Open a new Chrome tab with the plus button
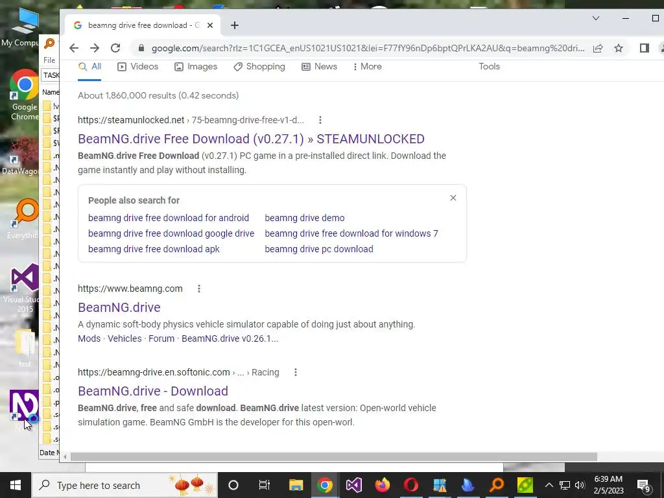 235,25
